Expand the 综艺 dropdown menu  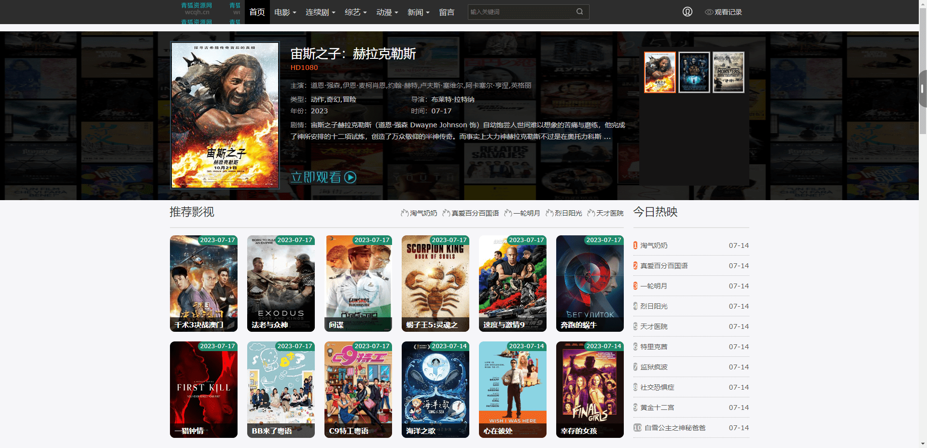point(355,12)
